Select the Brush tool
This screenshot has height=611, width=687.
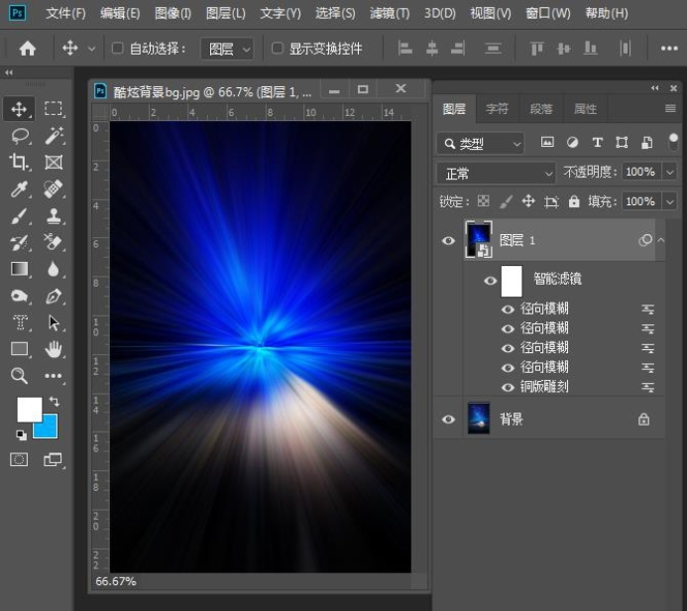pyautogui.click(x=19, y=216)
